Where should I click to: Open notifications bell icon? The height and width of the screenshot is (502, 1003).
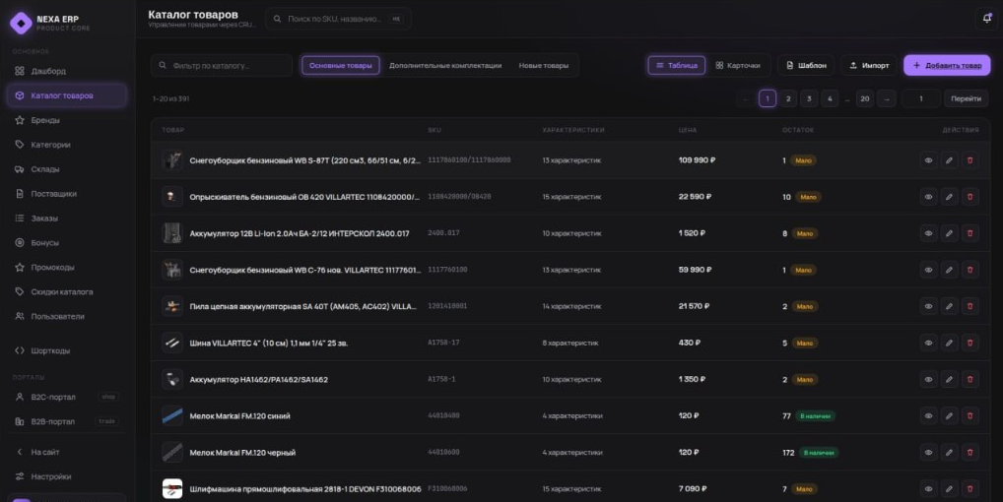tap(986, 19)
